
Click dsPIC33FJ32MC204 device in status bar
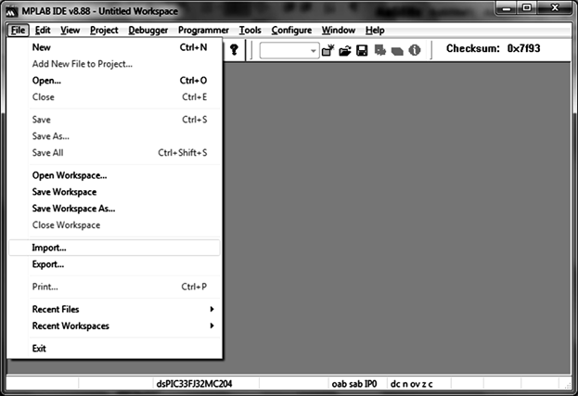(x=194, y=384)
